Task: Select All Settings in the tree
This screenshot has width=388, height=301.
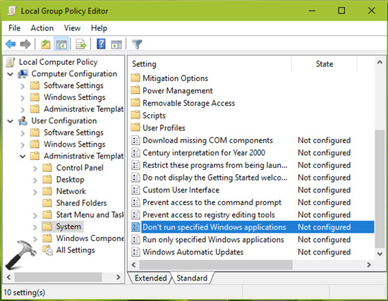Action: [75, 250]
